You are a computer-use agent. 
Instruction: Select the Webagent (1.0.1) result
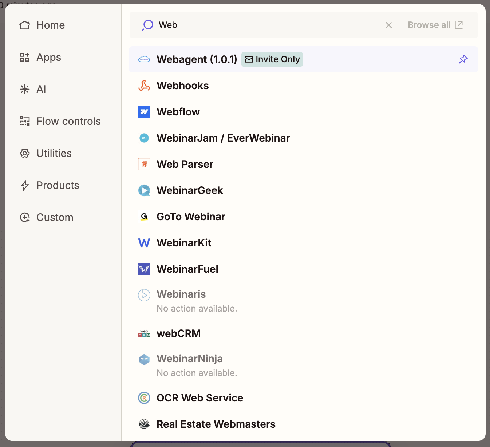[x=304, y=59]
